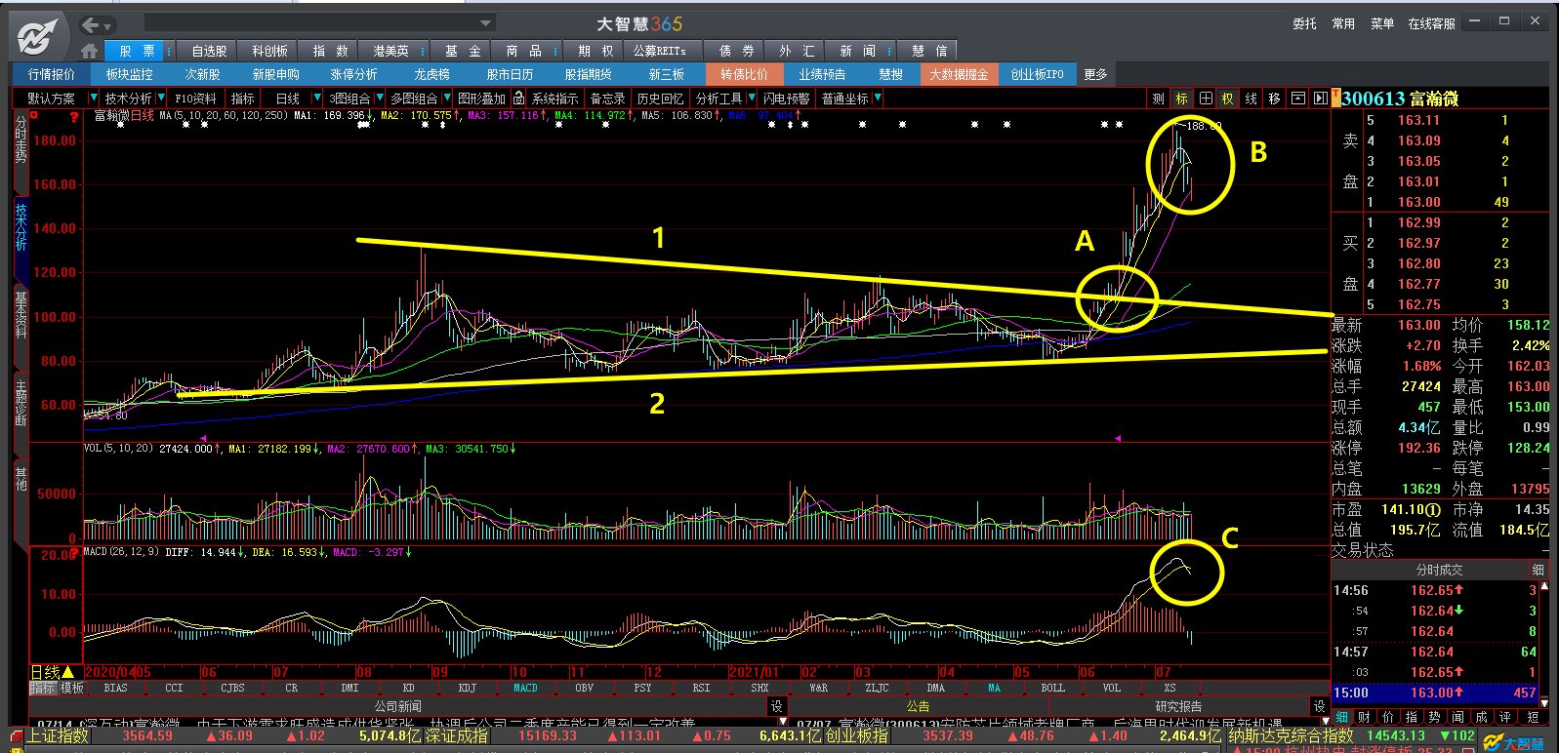This screenshot has width=1559, height=753.
Task: Toggle the 权 ex-rights adjustment
Action: (1228, 99)
